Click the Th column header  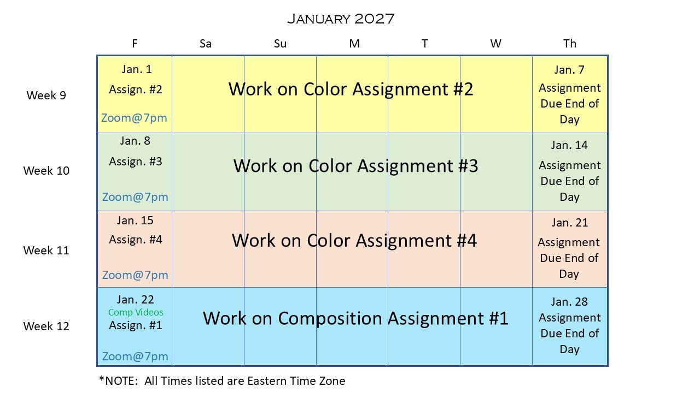tap(570, 44)
